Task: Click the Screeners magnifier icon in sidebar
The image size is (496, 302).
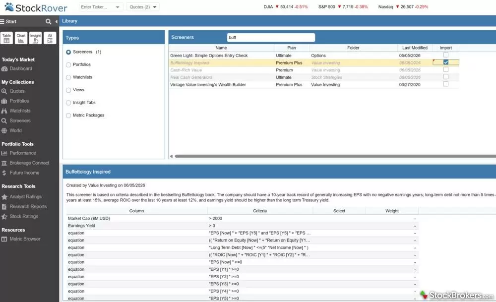Action: click(x=4, y=121)
